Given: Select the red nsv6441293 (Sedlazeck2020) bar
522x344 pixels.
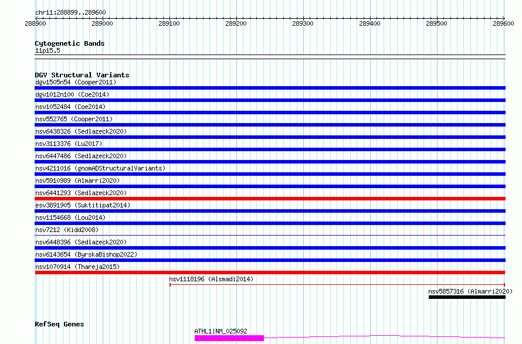Looking at the screenshot, I should pyautogui.click(x=270, y=199).
